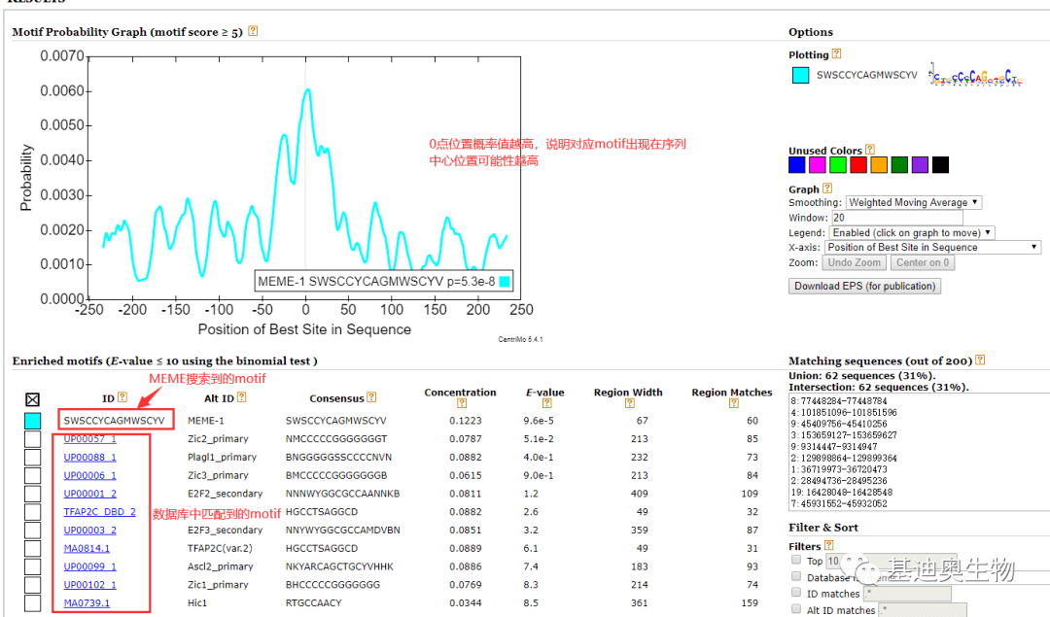Open help icon under Region Matches header

pyautogui.click(x=734, y=403)
